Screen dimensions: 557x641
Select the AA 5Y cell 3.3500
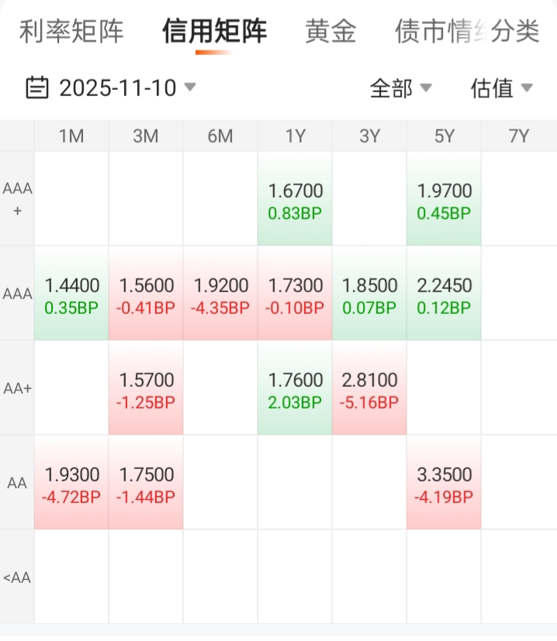444,484
